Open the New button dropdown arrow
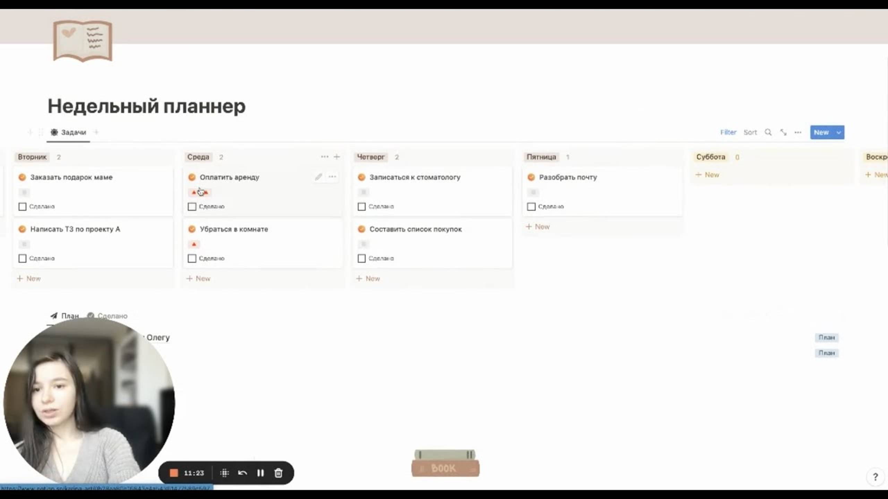Image resolution: width=888 pixels, height=499 pixels. point(839,132)
